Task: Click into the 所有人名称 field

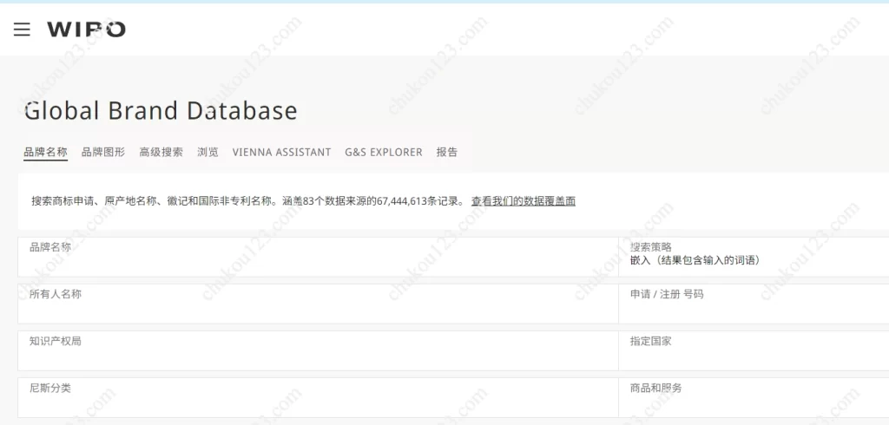Action: click(317, 305)
